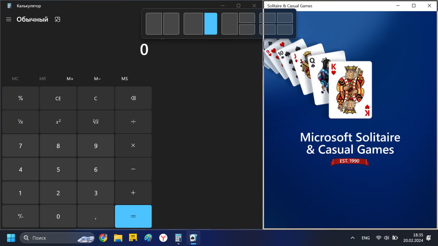Click digit 7 on the calculator
The width and height of the screenshot is (438, 246).
pos(21,146)
